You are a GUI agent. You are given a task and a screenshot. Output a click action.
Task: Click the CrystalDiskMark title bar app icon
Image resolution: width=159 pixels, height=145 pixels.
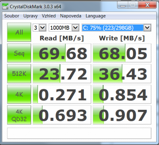click(x=5, y=6)
